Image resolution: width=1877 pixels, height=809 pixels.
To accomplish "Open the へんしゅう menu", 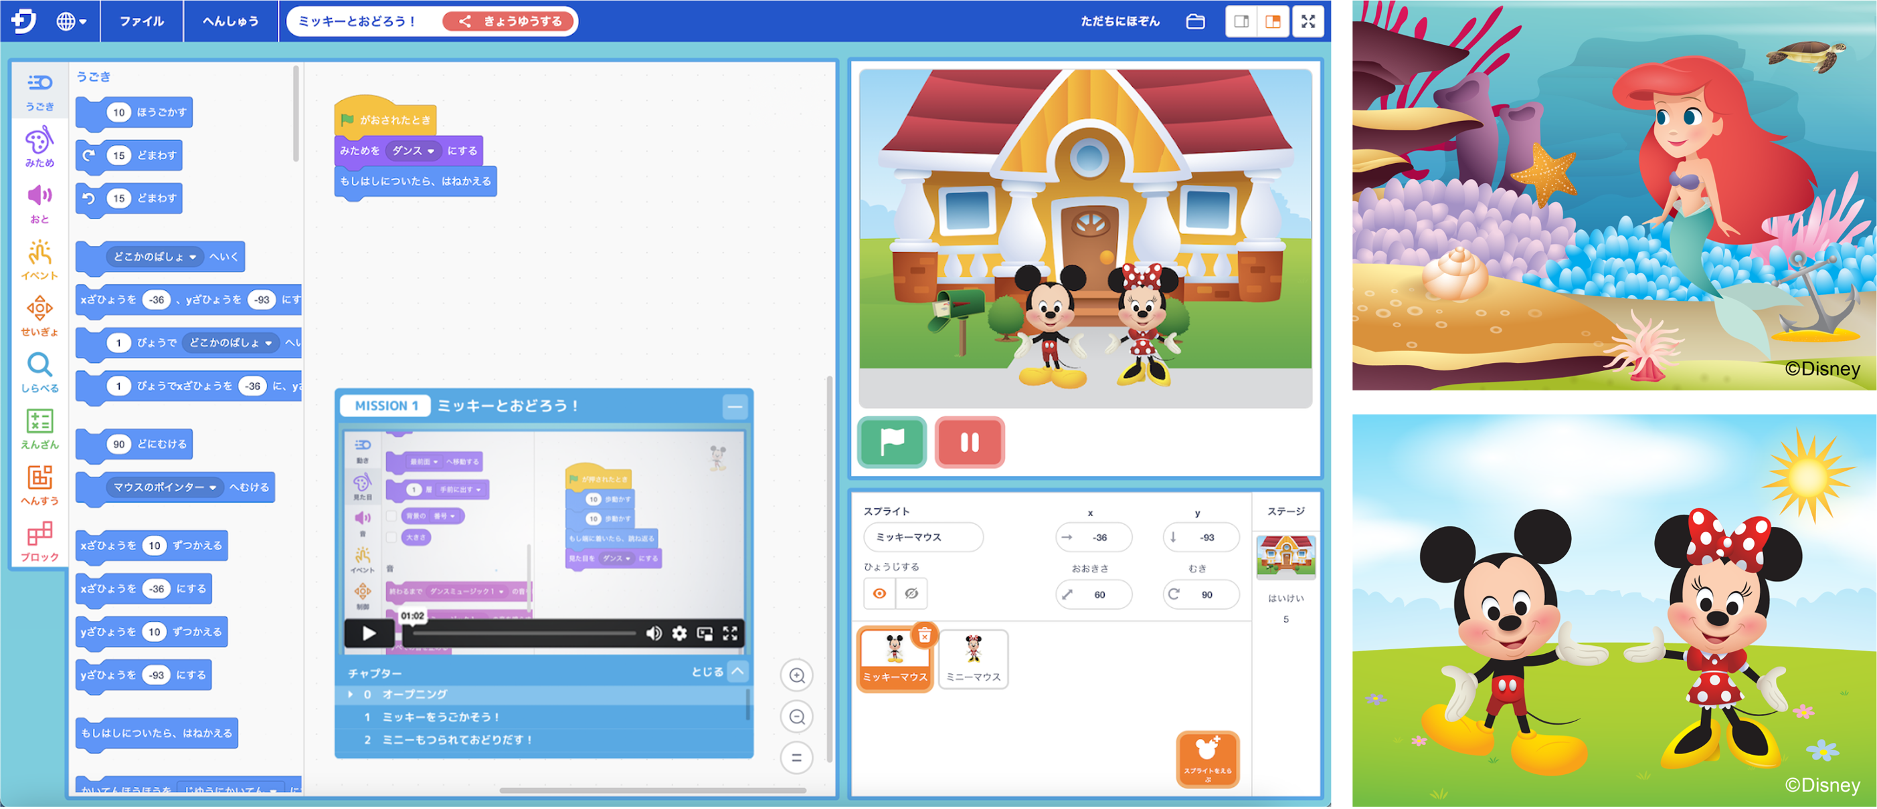I will click(x=230, y=21).
